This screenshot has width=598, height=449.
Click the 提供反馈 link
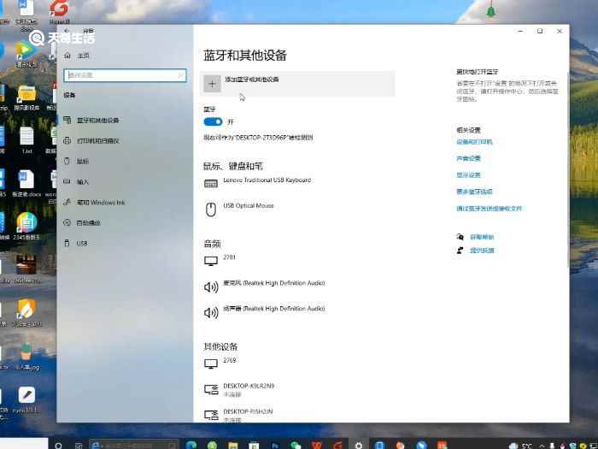(x=482, y=251)
